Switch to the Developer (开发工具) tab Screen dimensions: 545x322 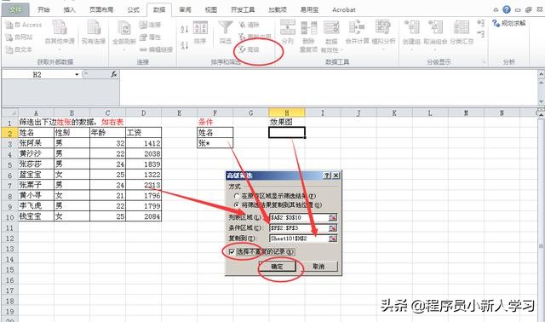pyautogui.click(x=243, y=9)
